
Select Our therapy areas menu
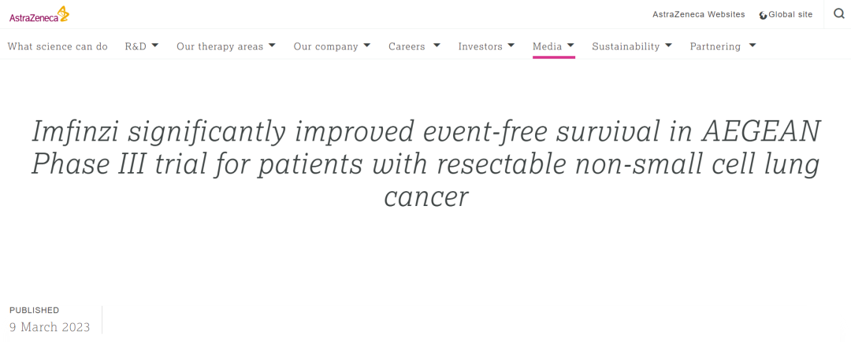[220, 46]
